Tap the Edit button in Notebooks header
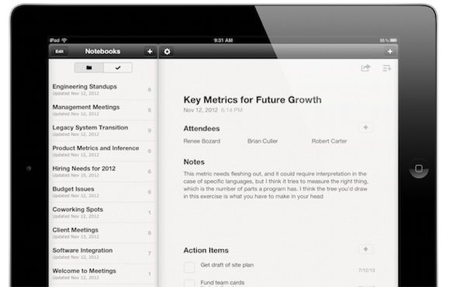Viewport: 450px width, 287px height. pos(60,51)
